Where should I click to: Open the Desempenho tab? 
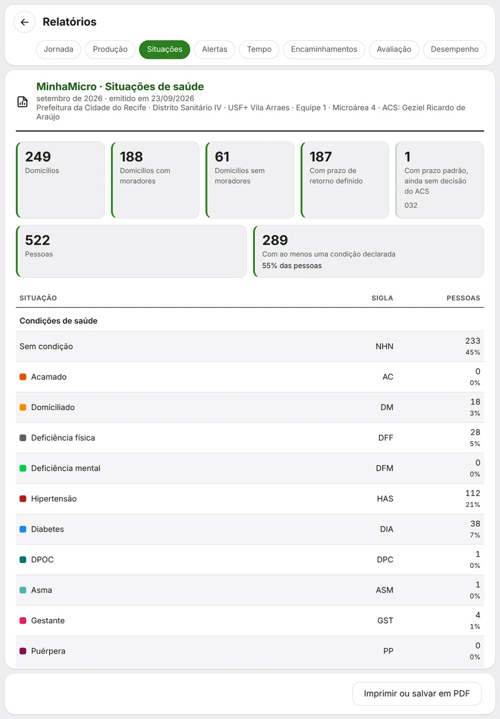(x=455, y=49)
